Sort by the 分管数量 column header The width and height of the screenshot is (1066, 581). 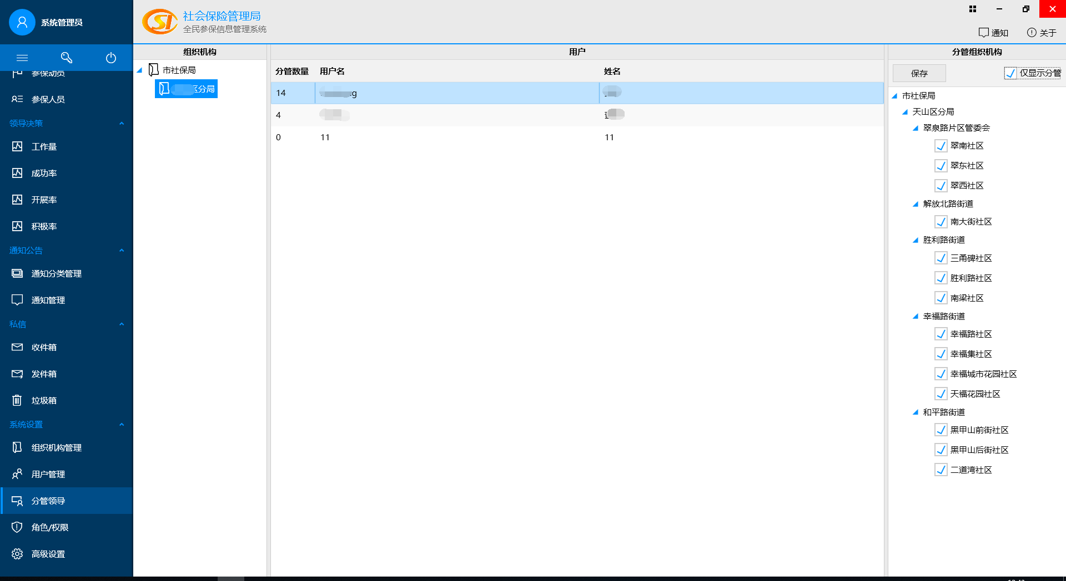(x=292, y=72)
